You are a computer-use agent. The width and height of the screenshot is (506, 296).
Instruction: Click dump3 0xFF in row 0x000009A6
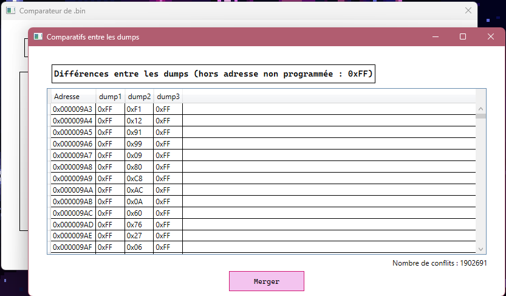[163, 143]
